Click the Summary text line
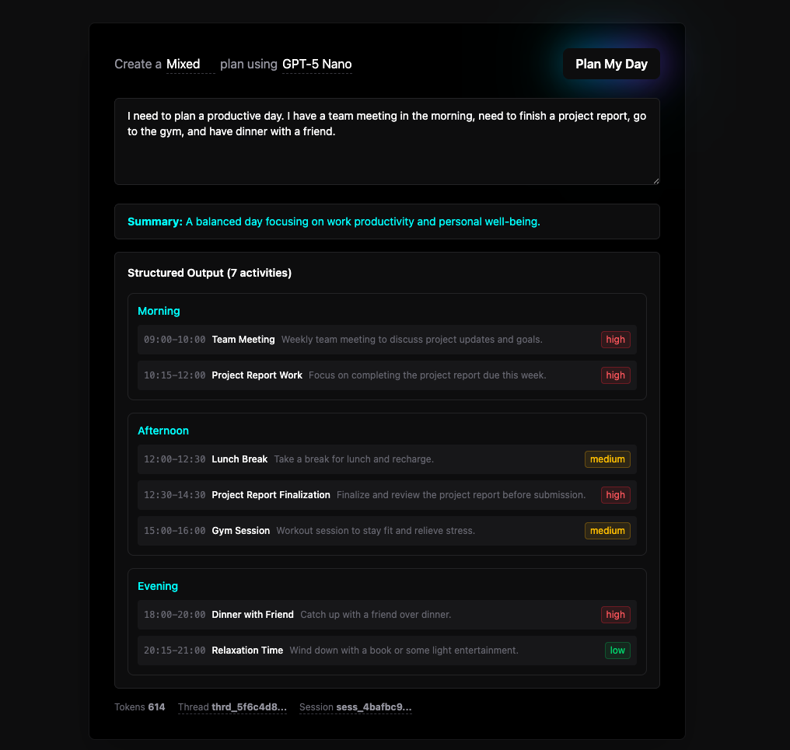This screenshot has height=750, width=790. click(334, 222)
